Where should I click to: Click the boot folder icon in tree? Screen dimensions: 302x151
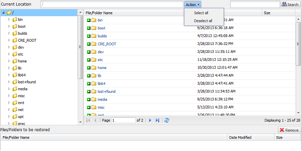(15, 26)
